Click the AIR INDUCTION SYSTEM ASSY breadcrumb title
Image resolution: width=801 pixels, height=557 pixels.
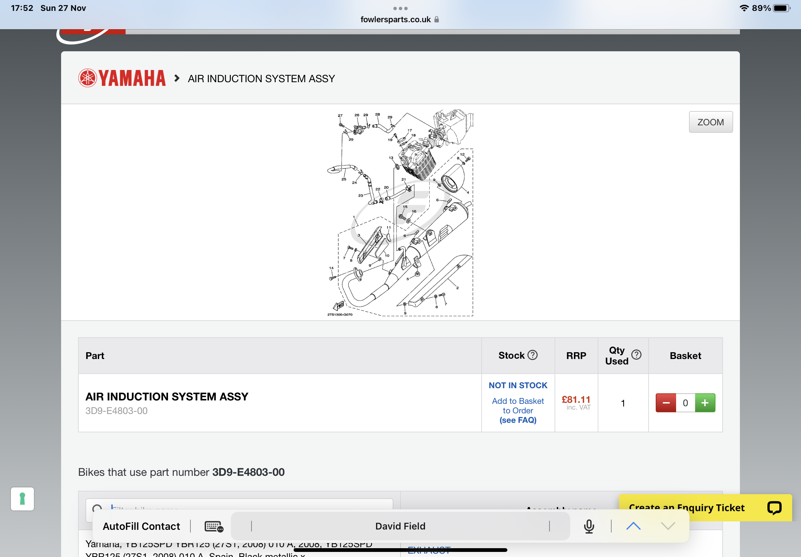pos(261,78)
